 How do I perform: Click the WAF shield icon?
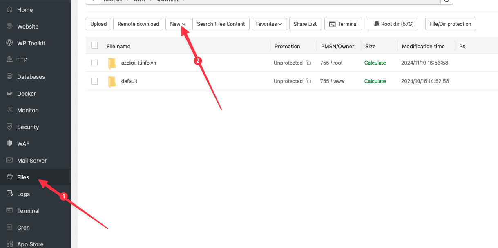coord(9,144)
